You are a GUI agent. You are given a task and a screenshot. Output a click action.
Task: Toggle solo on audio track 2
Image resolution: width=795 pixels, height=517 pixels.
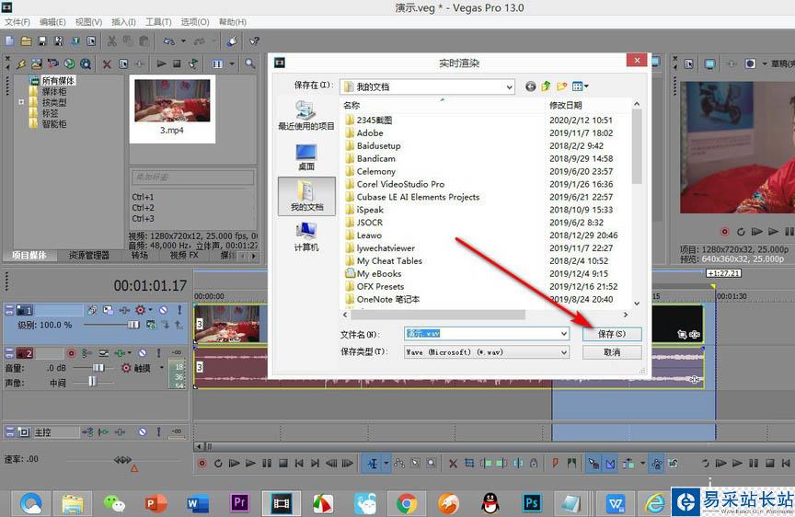coord(158,352)
